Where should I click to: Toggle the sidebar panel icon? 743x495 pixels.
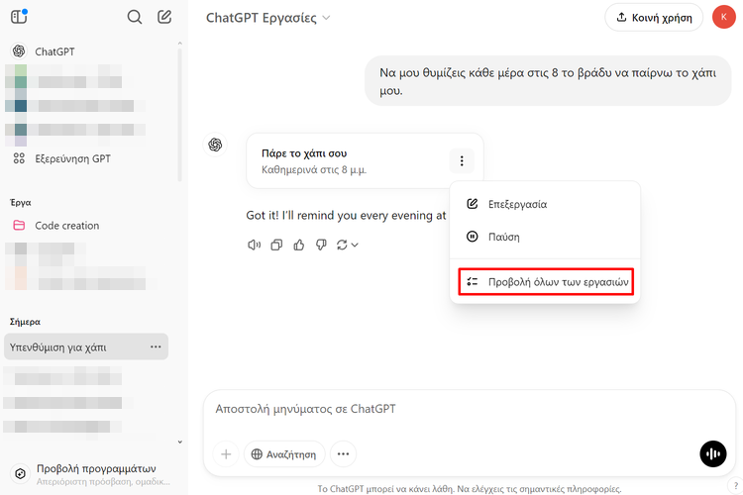(x=19, y=17)
